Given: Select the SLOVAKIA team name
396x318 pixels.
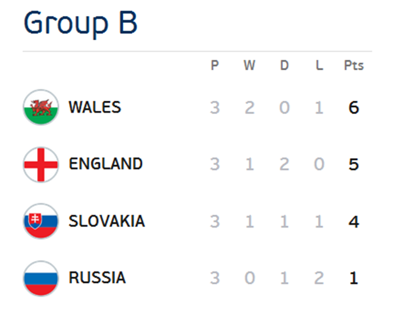Looking at the screenshot, I should click(107, 221).
